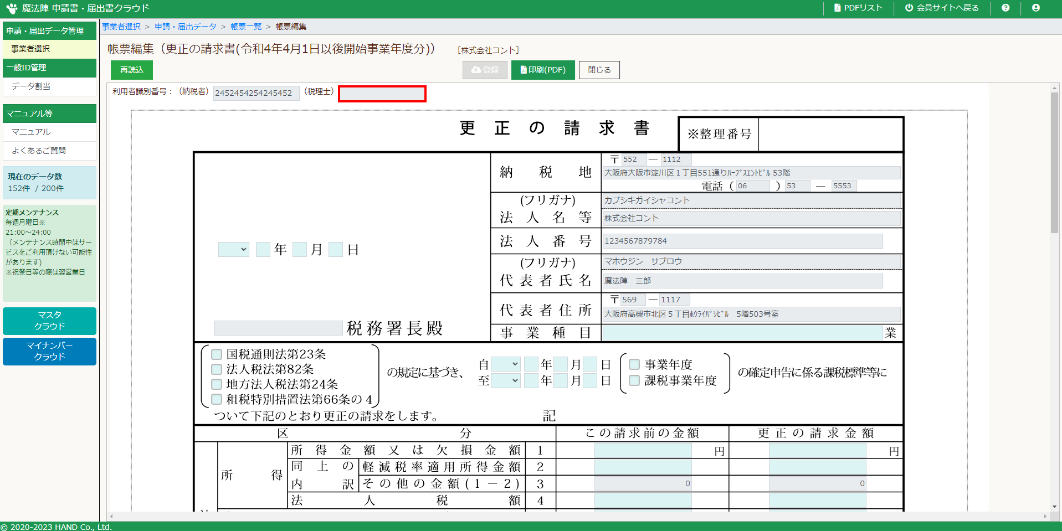1062x531 pixels.
Task: Open the 自 row year era dropdown
Action: click(506, 364)
